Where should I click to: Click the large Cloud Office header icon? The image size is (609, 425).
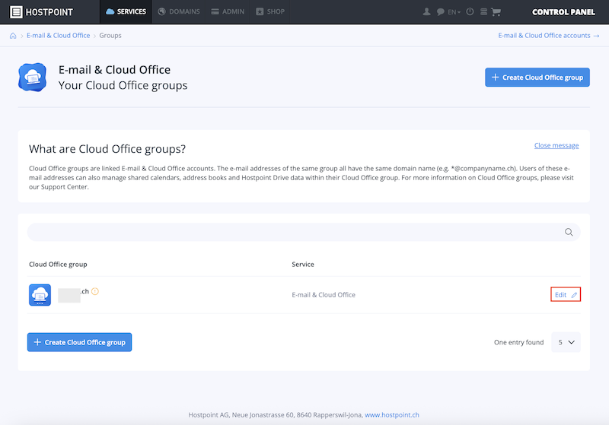click(x=32, y=77)
